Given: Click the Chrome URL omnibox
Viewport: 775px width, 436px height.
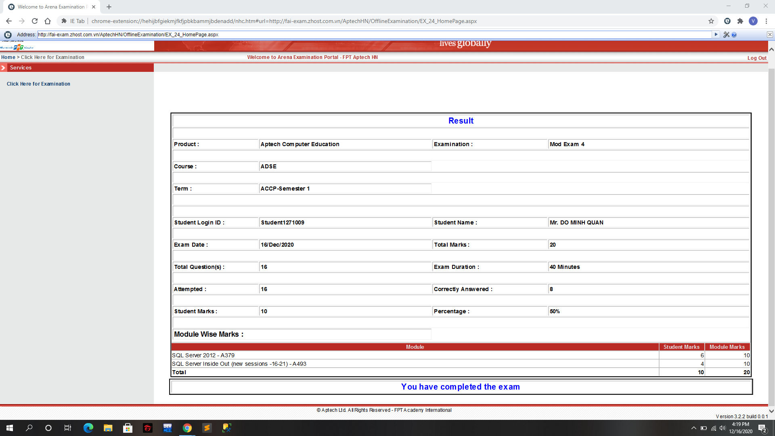Looking at the screenshot, I should click(x=387, y=21).
